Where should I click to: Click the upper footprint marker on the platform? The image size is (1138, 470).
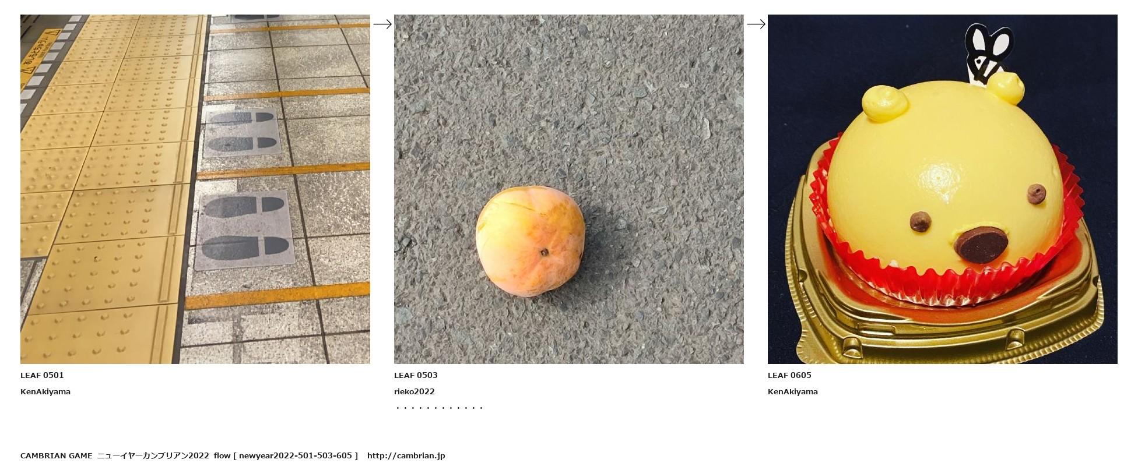(x=241, y=131)
